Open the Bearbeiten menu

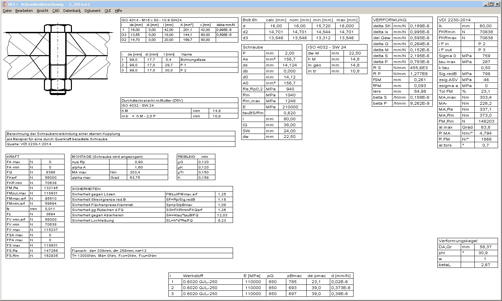[23, 11]
